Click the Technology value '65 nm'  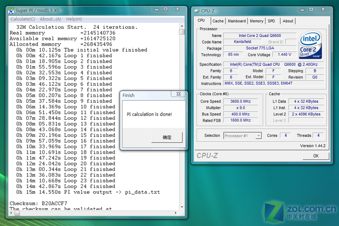pyautogui.click(x=233, y=55)
